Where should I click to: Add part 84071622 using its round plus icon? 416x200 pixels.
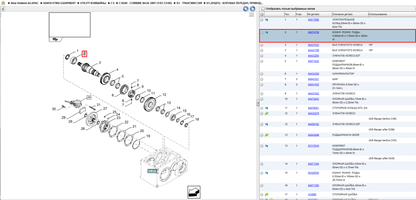click(x=262, y=61)
